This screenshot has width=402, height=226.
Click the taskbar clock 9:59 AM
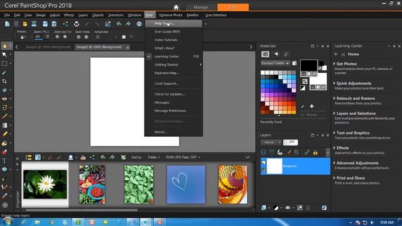coord(387,222)
